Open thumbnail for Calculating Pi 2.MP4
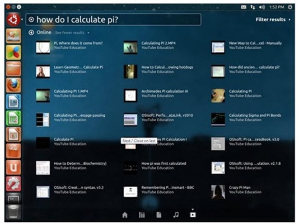Screen dimensions: 299x224 click(130, 47)
